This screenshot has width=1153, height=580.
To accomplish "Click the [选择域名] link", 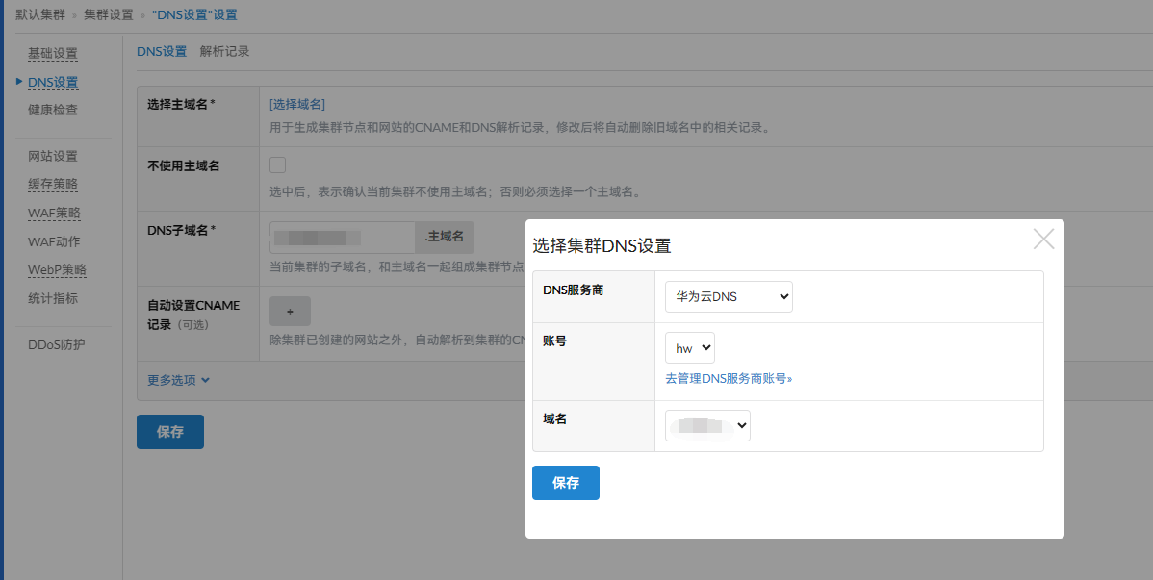I will coord(297,104).
